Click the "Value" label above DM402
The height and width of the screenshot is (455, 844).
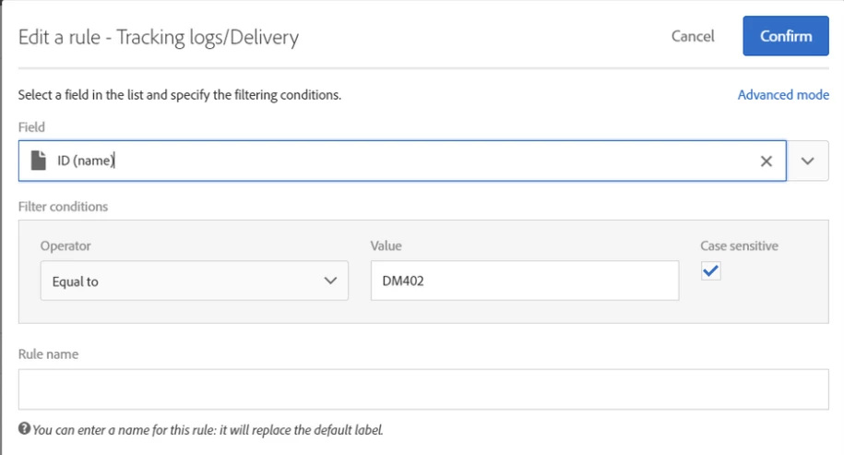pos(386,246)
